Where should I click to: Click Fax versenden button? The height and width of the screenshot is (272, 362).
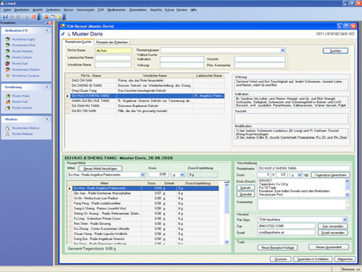pos(333,226)
